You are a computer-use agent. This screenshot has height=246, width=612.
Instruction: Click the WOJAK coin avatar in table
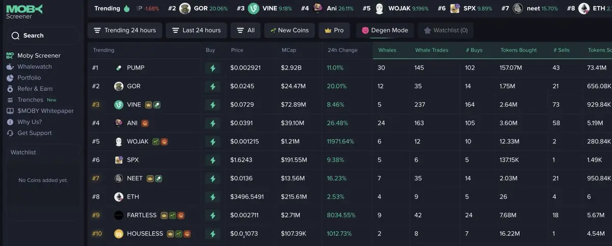point(118,141)
